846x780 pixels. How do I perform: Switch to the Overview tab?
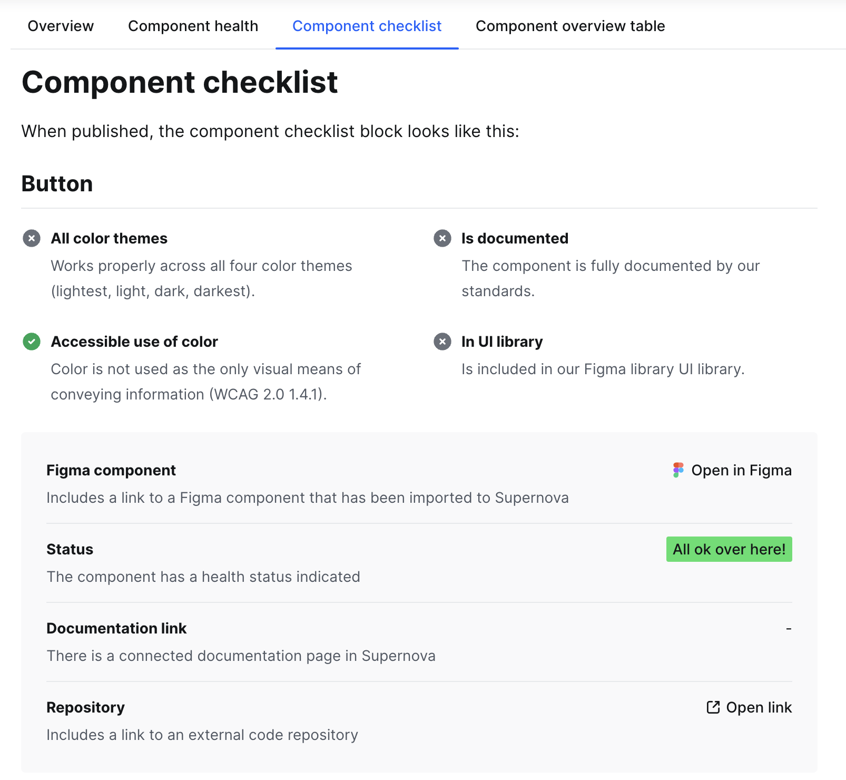point(60,26)
